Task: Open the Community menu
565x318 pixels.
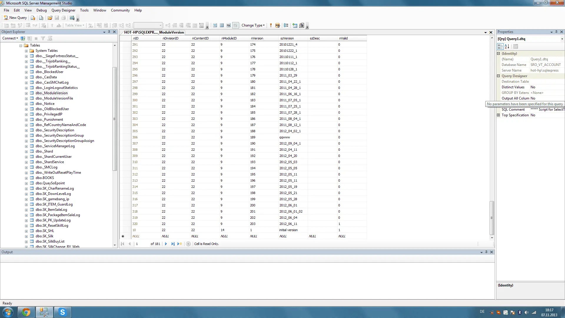Action: pos(120,10)
